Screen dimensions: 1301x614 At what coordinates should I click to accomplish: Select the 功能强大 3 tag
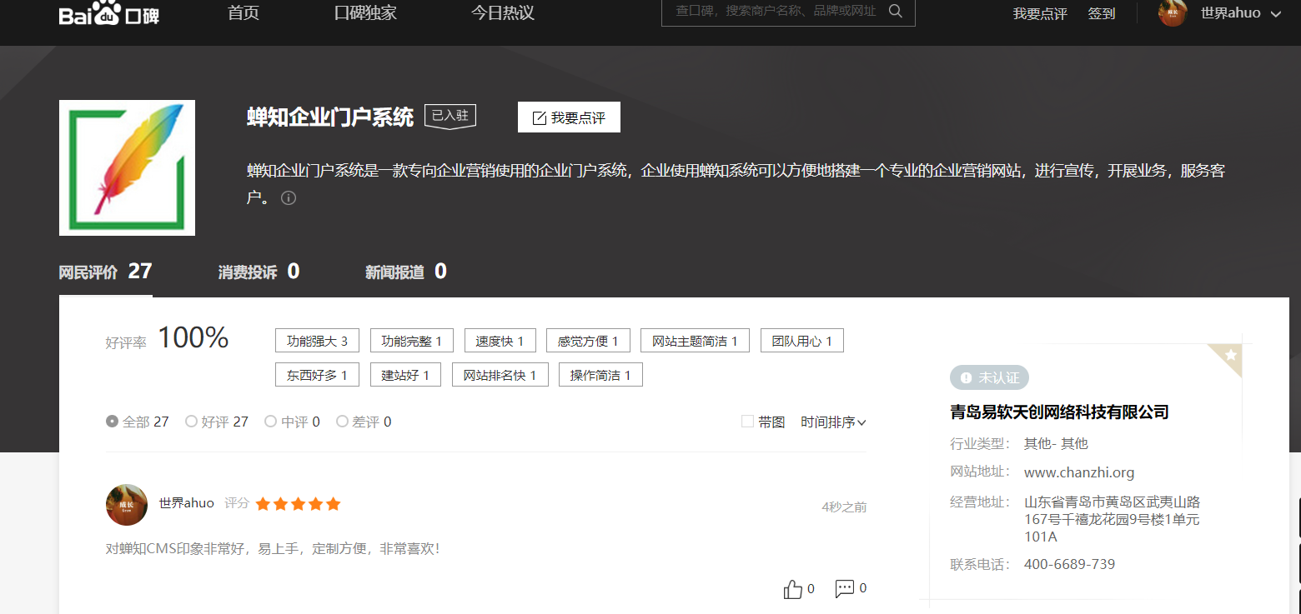[317, 341]
